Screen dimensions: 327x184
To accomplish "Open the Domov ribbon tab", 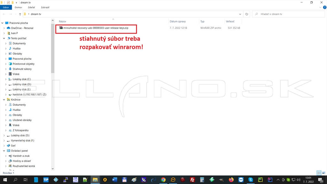I will [18, 7].
